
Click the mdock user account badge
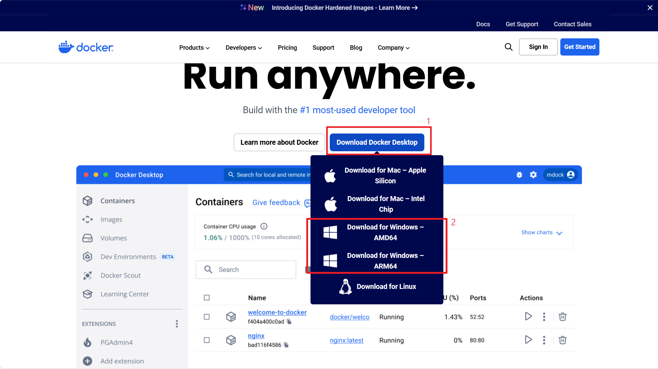point(560,175)
